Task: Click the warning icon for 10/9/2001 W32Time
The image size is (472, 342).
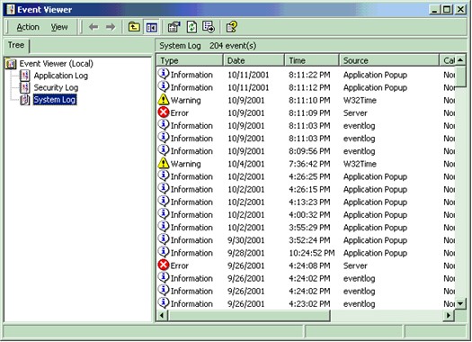Action: pyautogui.click(x=163, y=99)
